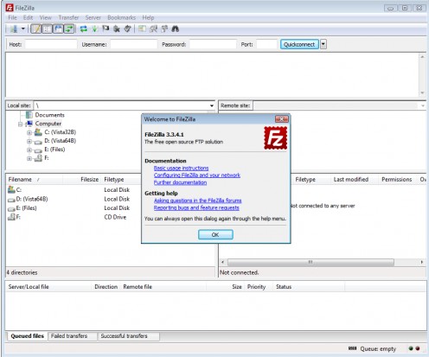Select the F: CD drive icon in tree
429x357 pixels.
[x=38, y=158]
